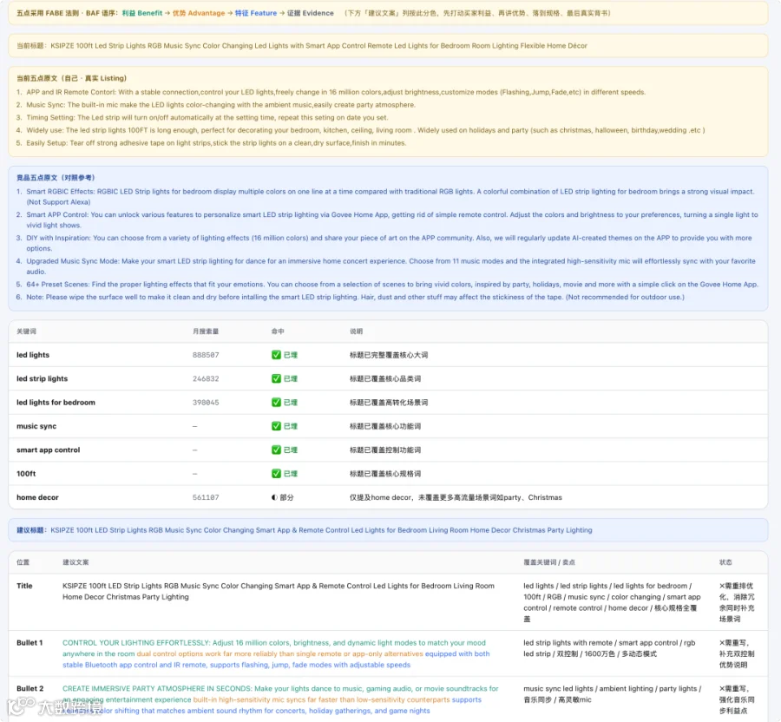Click the '位置' column header
781x722 pixels.
pyautogui.click(x=23, y=562)
